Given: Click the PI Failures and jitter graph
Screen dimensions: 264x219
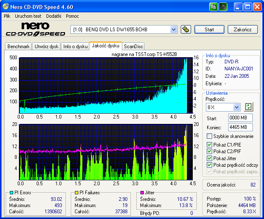Looking at the screenshot, I should (106, 152).
